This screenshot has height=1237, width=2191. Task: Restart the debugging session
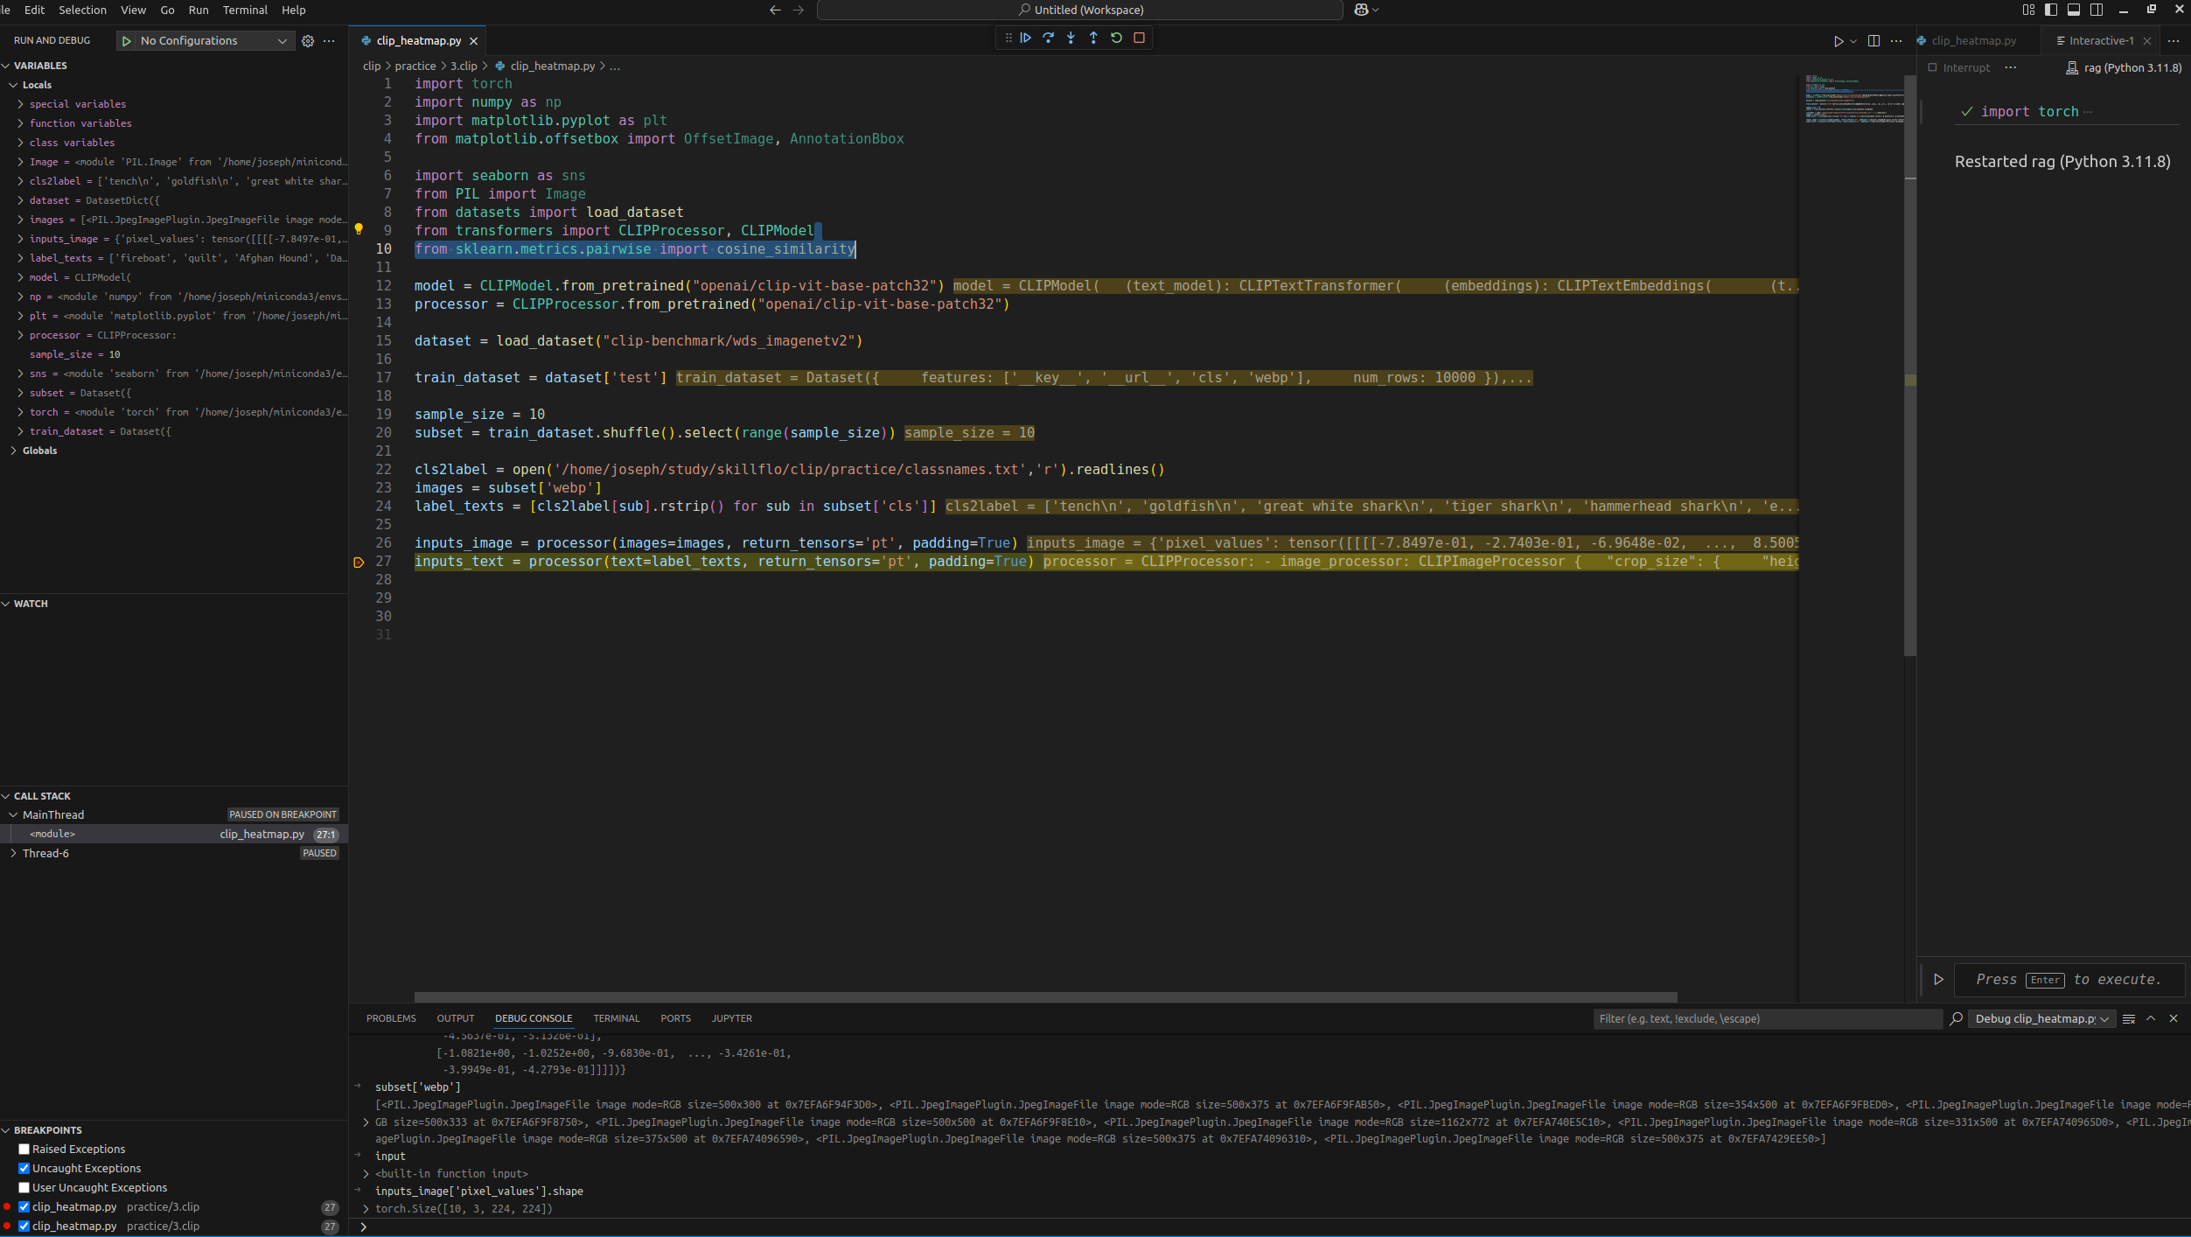coord(1116,38)
